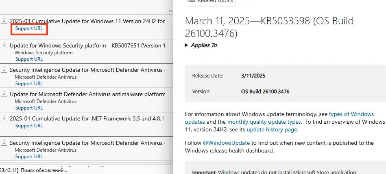Screen dimensions: 386x174
Task: Open the Related topics button
Action: coord(210,2)
